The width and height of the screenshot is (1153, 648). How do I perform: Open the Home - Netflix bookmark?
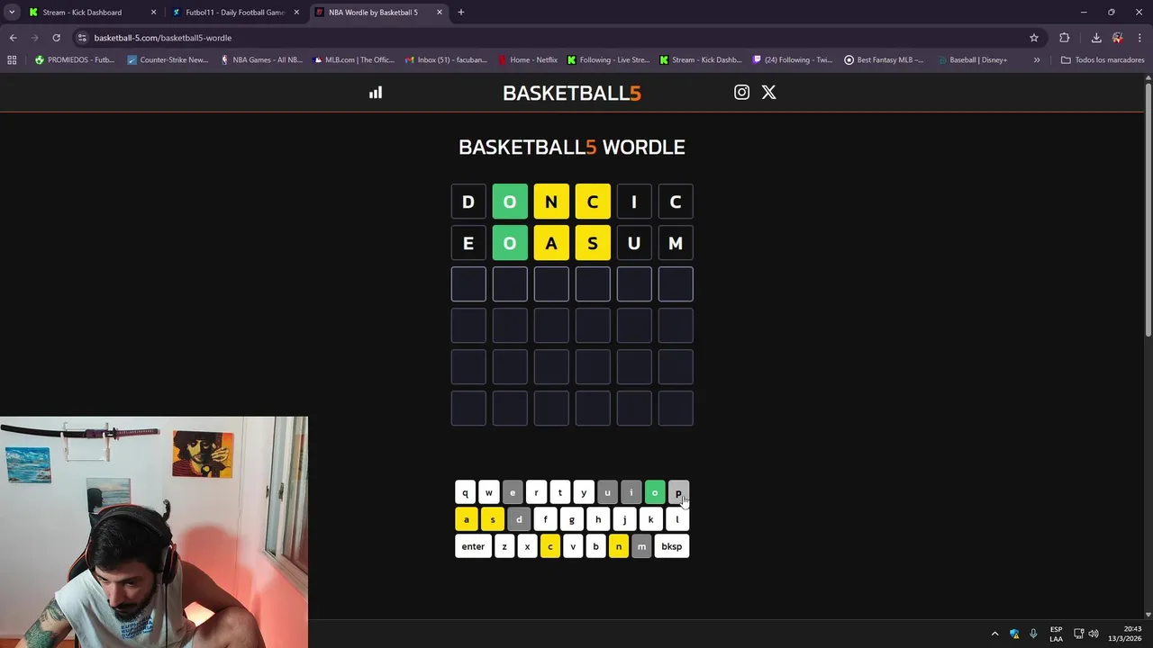(528, 60)
